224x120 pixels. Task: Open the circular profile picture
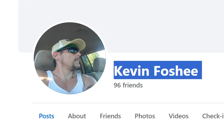(70, 58)
